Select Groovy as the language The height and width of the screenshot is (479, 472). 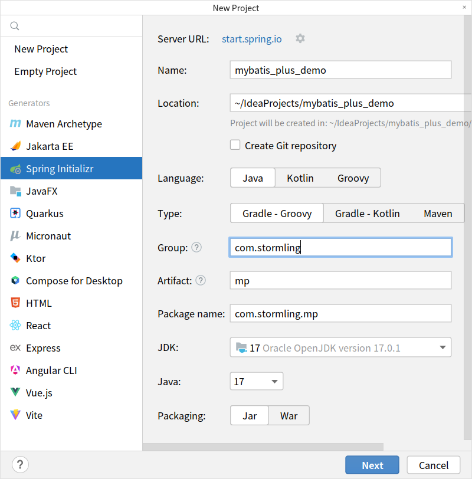pyautogui.click(x=353, y=178)
